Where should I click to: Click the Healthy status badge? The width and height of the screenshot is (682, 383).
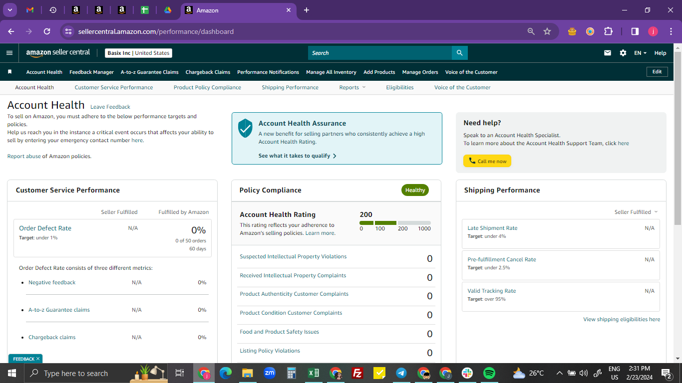click(415, 190)
